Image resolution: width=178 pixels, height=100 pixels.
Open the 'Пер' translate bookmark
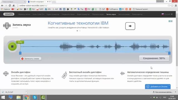click(80, 9)
